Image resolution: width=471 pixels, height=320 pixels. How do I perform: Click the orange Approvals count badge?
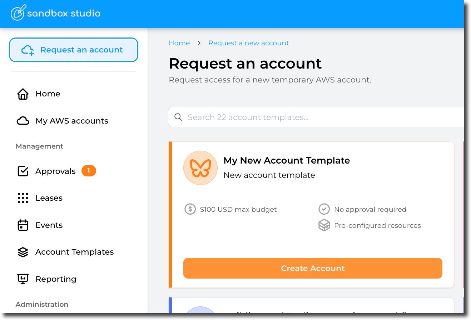[89, 171]
